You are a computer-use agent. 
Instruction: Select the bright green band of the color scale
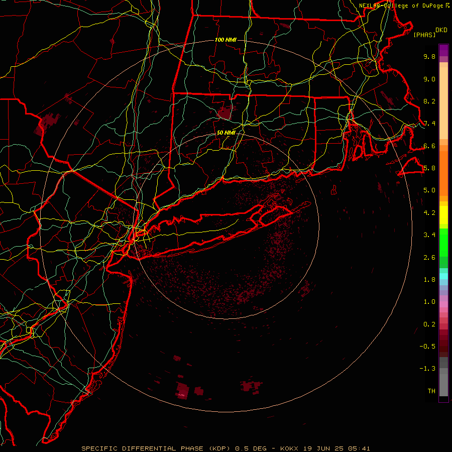443,243
